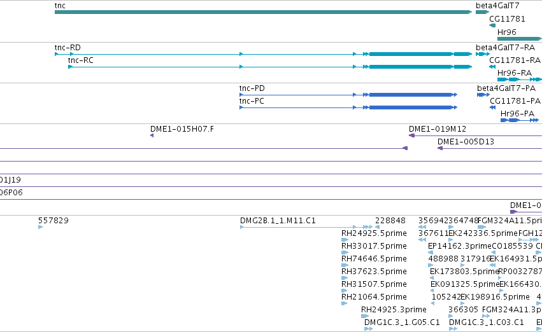Click the teal beta4GalT7 gene arrow
The image size is (542, 332).
click(x=482, y=12)
